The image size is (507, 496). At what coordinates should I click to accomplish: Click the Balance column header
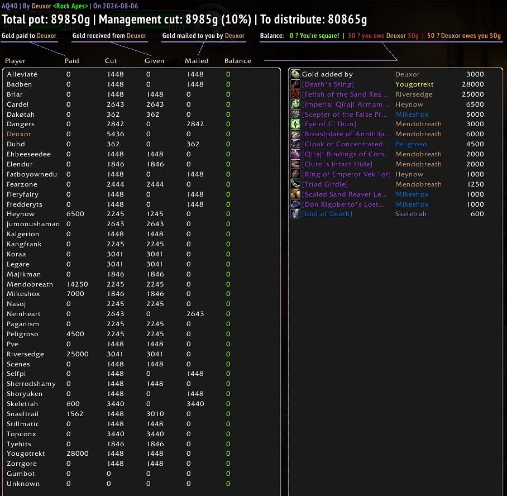point(238,61)
